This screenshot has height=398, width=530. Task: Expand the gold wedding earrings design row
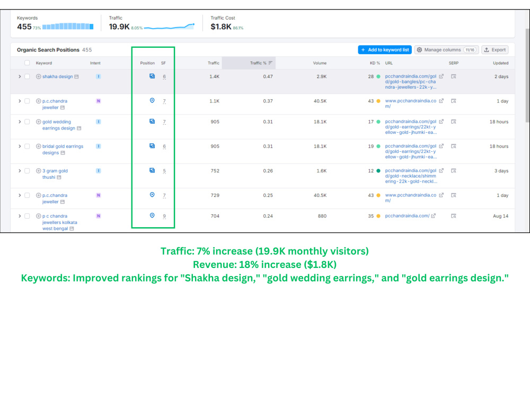(x=20, y=122)
